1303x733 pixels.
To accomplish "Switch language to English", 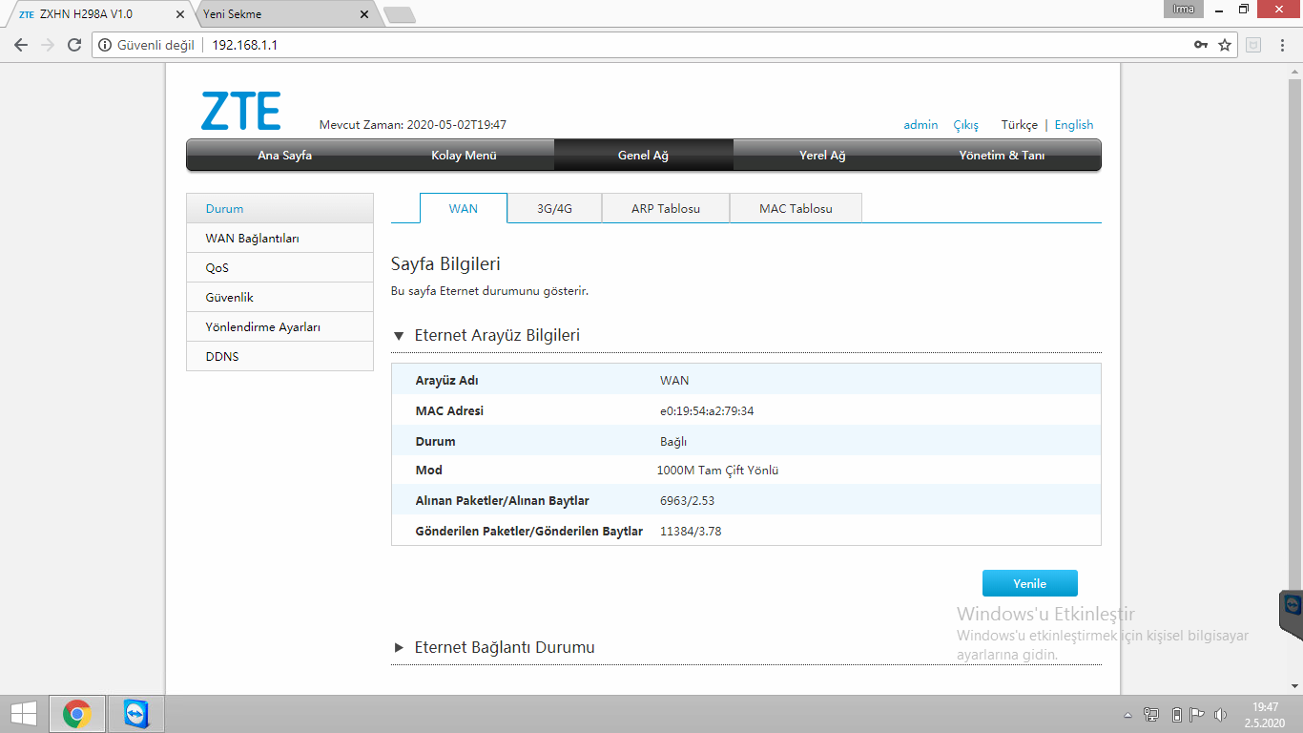I will coord(1074,125).
